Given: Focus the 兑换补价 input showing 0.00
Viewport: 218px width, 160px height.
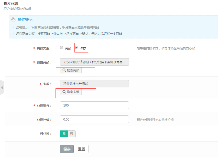Looking at the screenshot, I should point(94,119).
